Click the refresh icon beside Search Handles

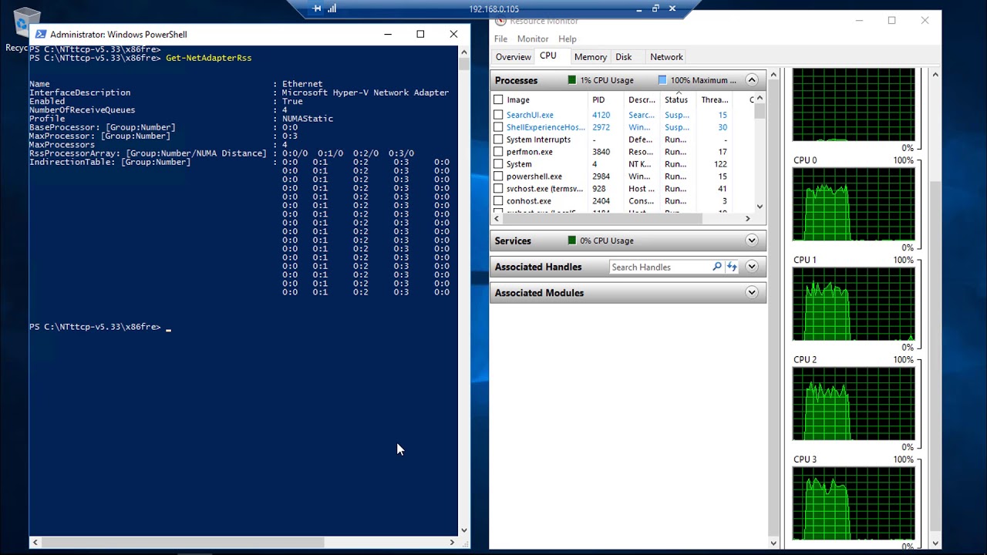point(732,267)
